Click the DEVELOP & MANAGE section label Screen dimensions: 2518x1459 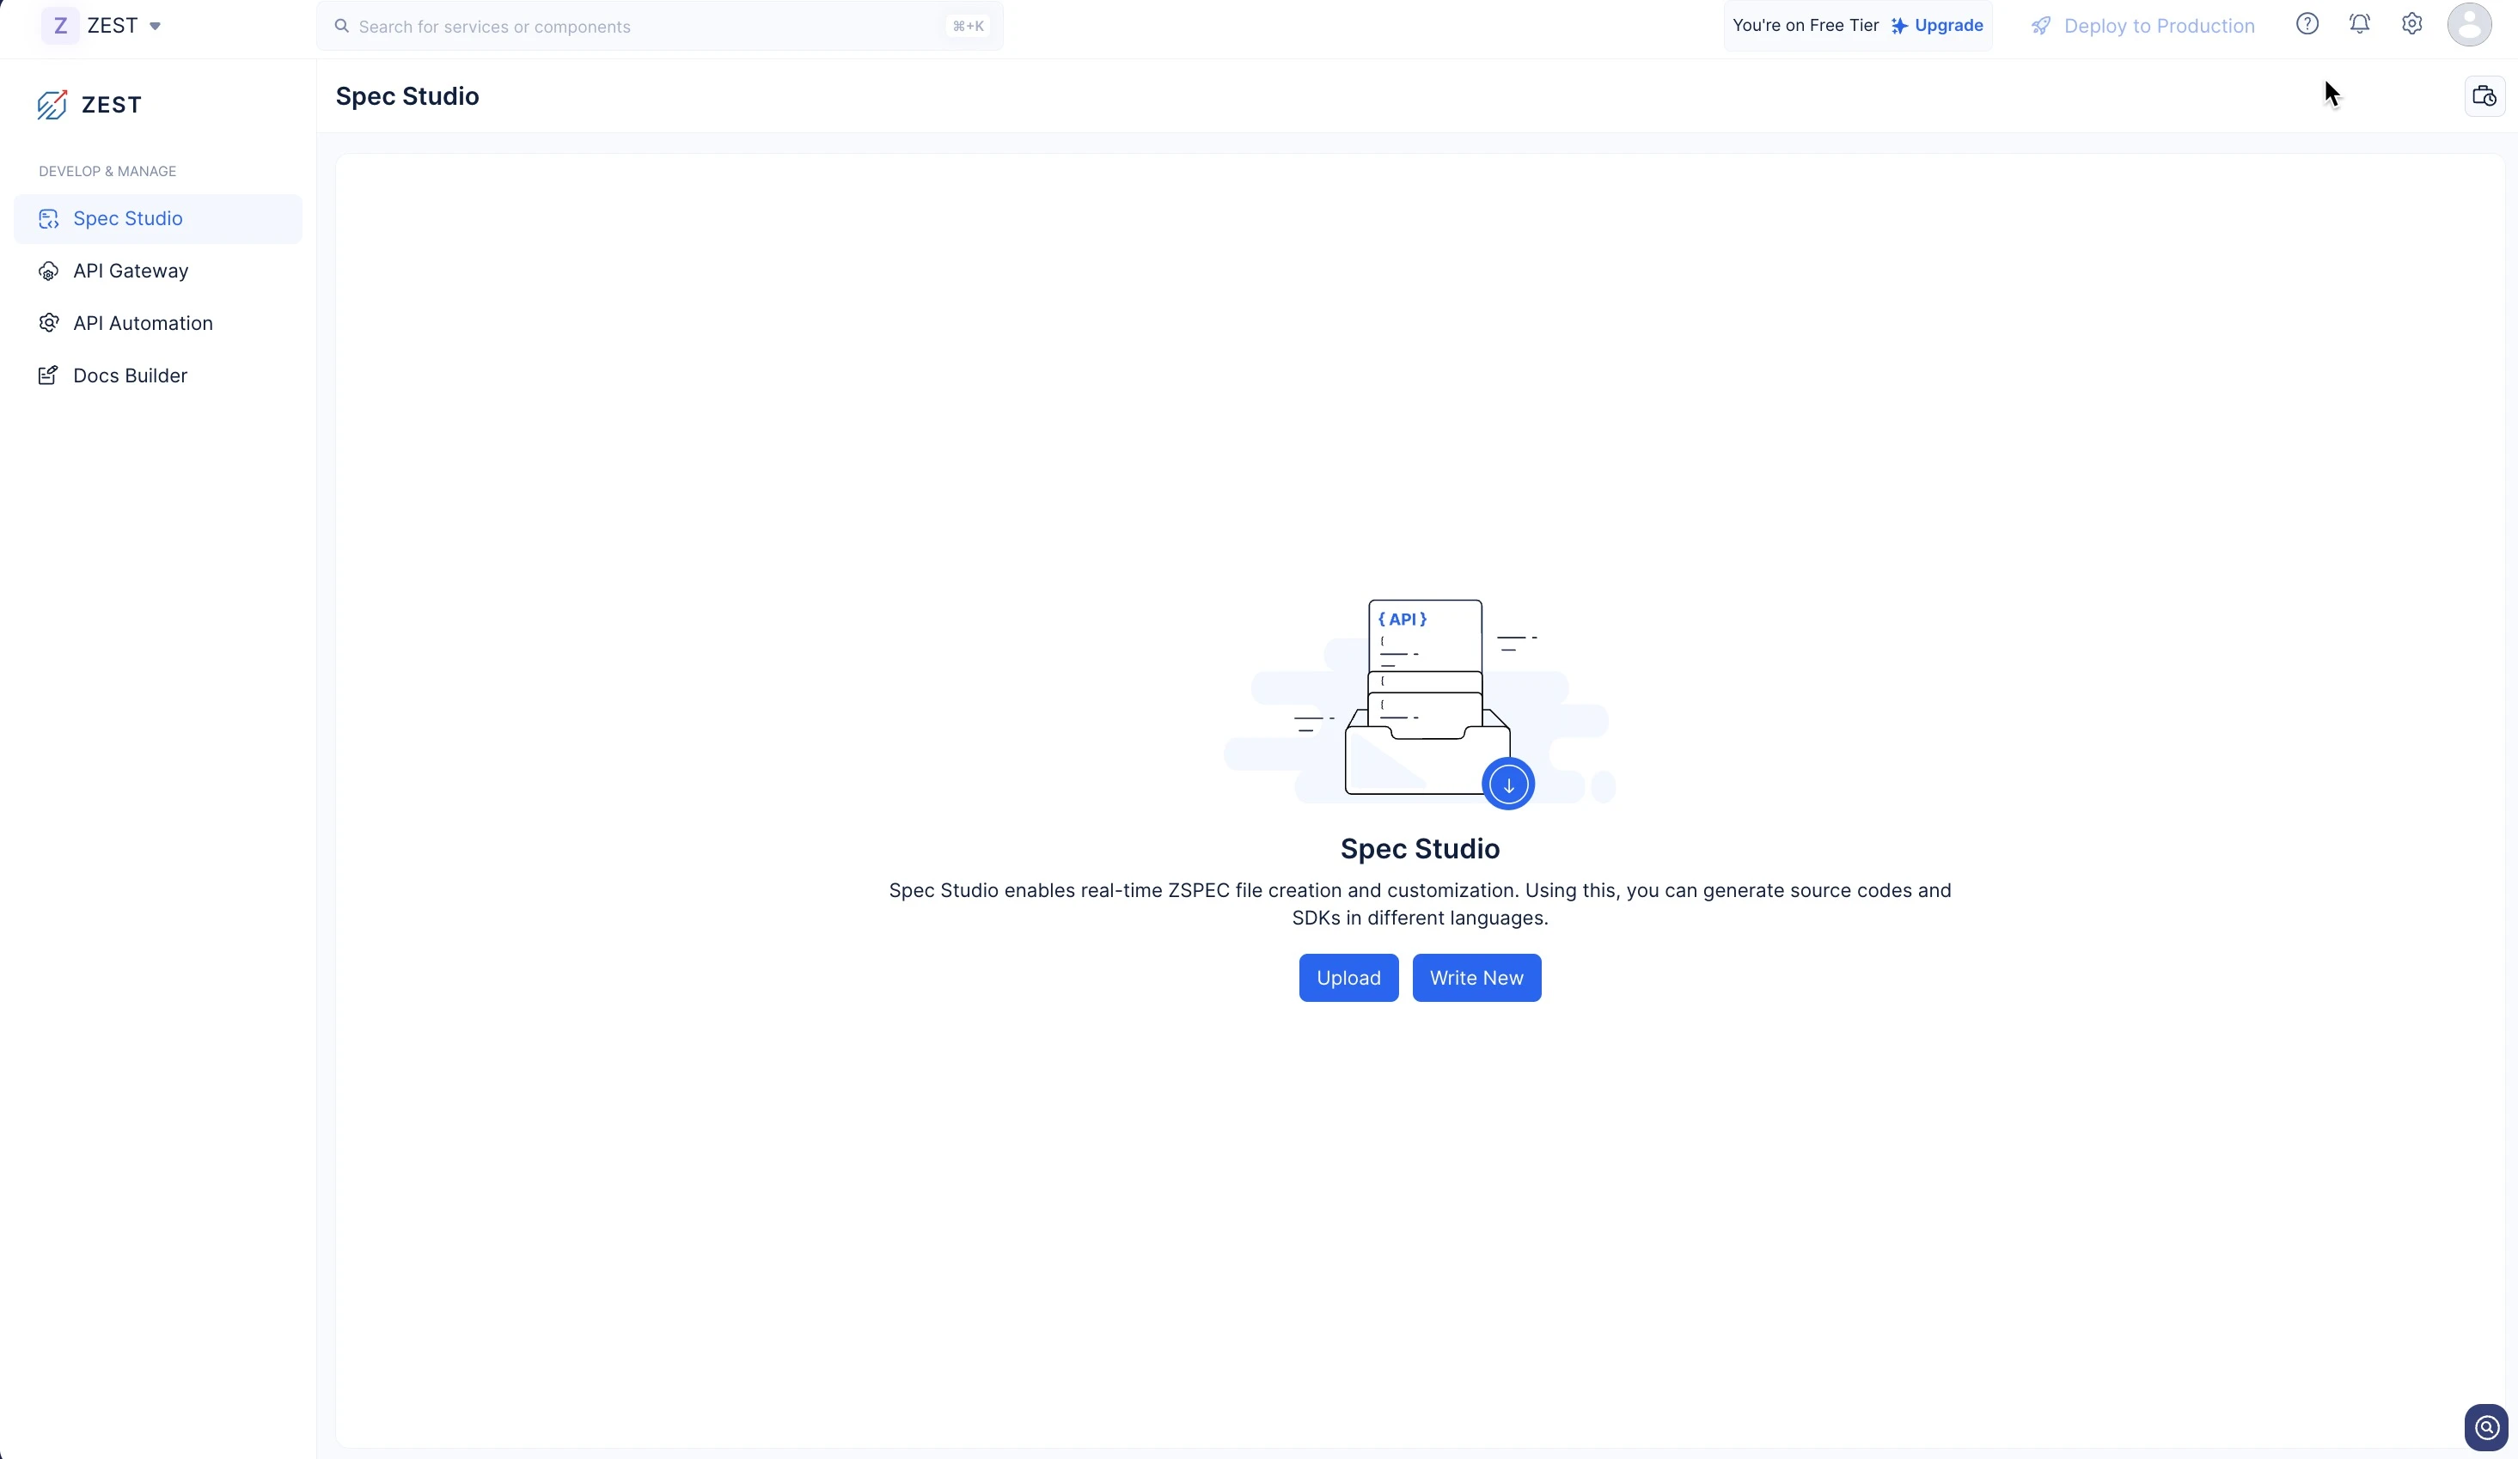pyautogui.click(x=107, y=171)
